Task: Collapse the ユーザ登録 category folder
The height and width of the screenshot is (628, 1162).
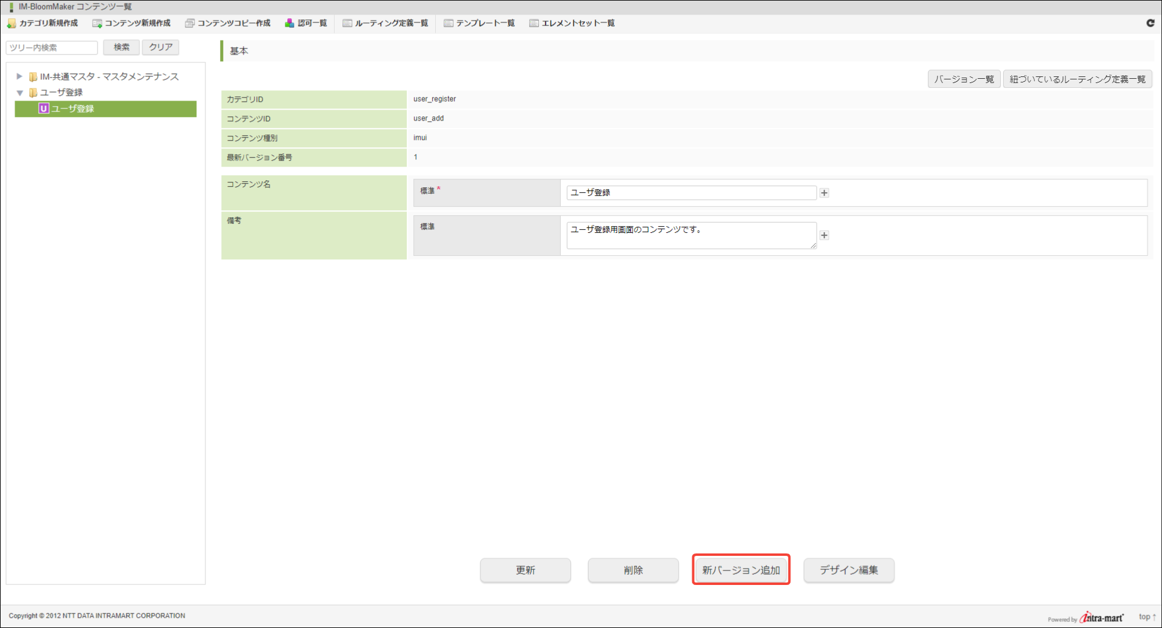Action: point(19,93)
